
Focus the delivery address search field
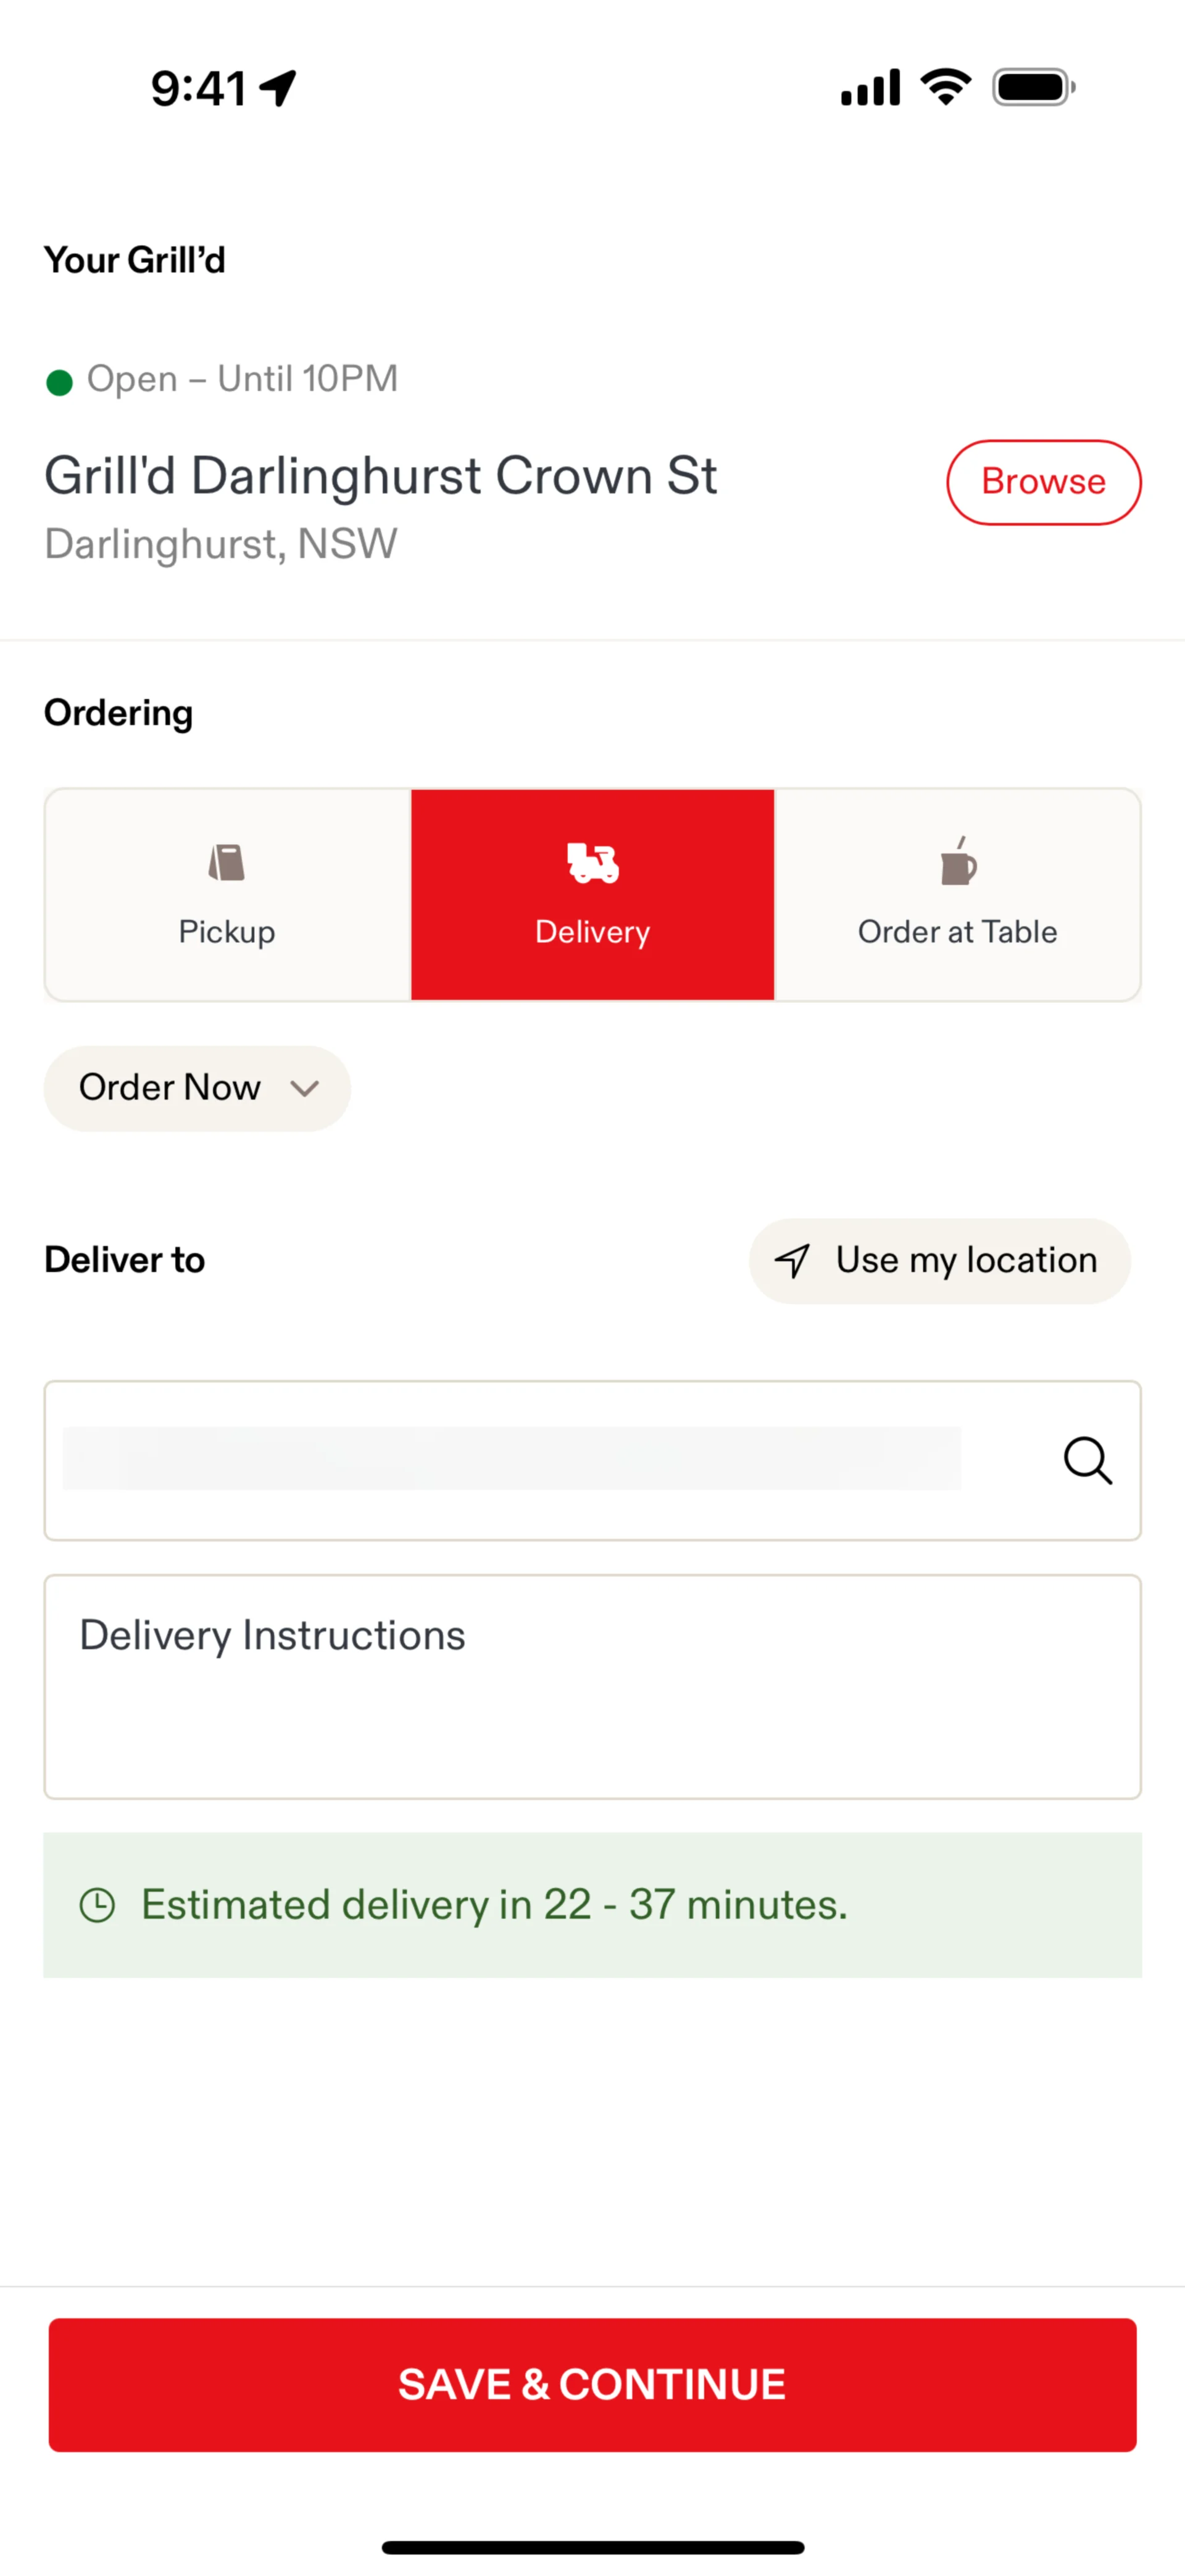coord(512,1460)
